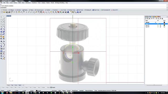
Task: Click Move layer up triangle icon
Action: click(x=151, y=19)
